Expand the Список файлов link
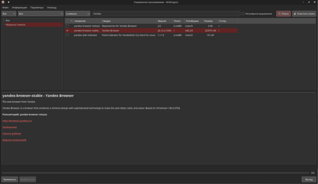This screenshot has width=318, height=184. tap(12, 134)
